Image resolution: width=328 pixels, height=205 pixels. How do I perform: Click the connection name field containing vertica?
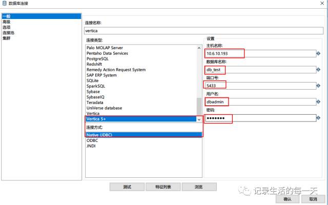[x=204, y=31]
